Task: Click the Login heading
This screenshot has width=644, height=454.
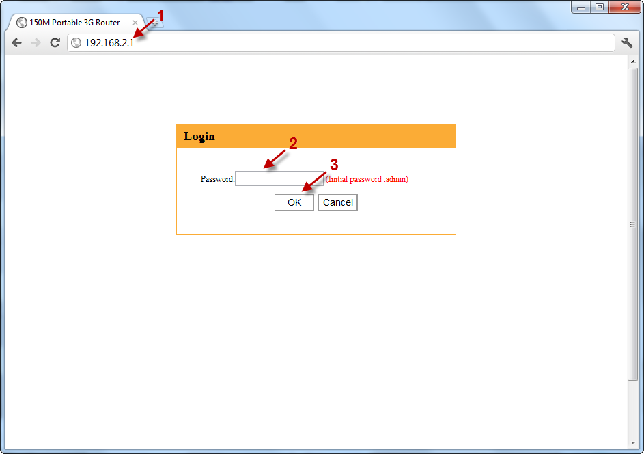Action: pos(199,136)
